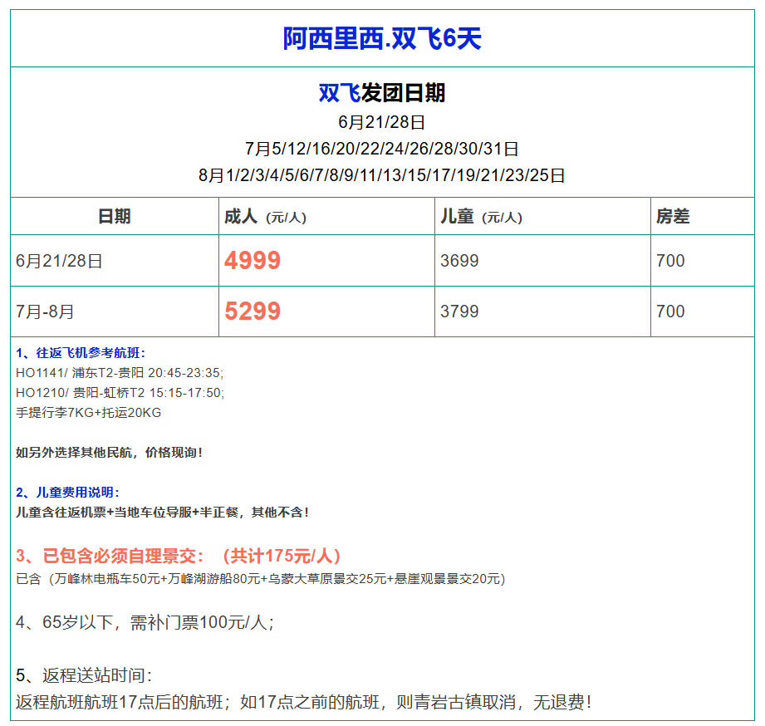
Task: Click the adult price 4999
Action: point(253,261)
